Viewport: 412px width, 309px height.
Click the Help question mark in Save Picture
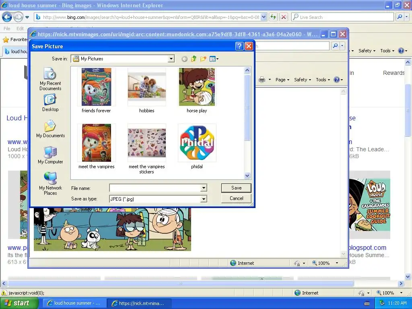(x=239, y=46)
